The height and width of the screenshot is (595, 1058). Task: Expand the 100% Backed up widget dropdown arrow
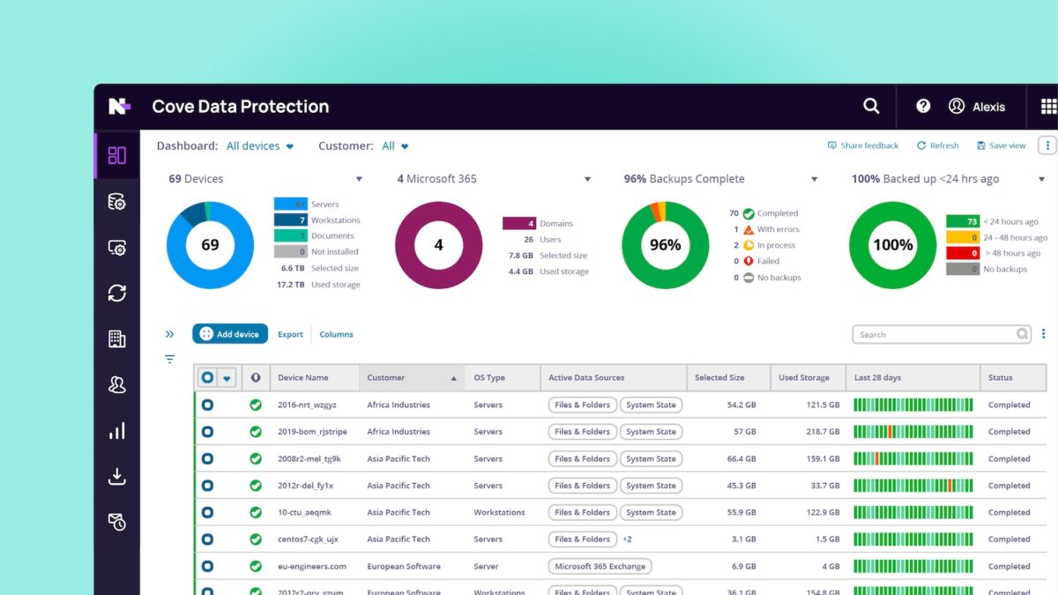(1042, 179)
